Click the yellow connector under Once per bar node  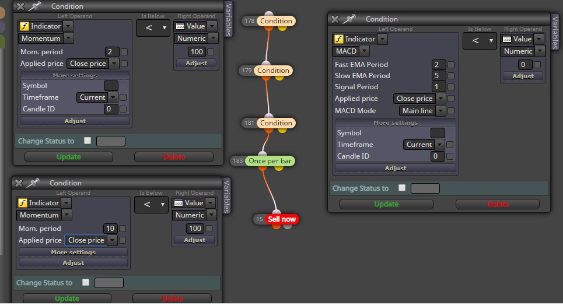pos(279,168)
